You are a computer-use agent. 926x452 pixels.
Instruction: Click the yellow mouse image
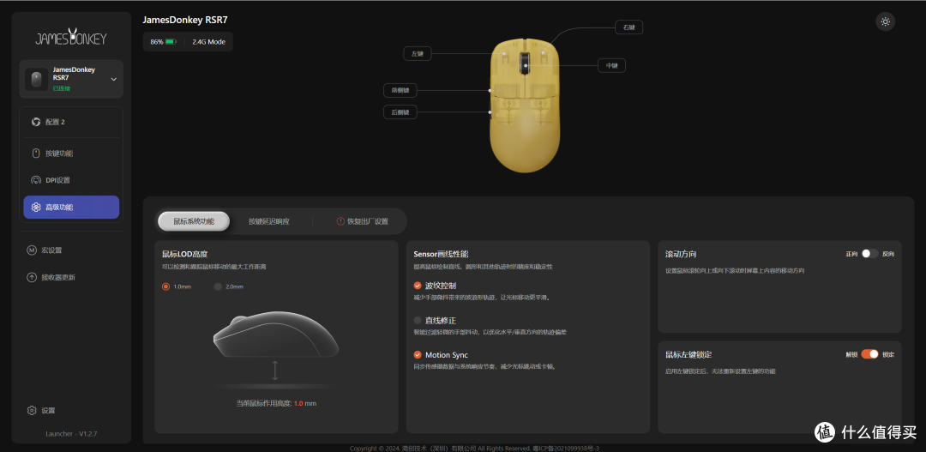click(525, 105)
